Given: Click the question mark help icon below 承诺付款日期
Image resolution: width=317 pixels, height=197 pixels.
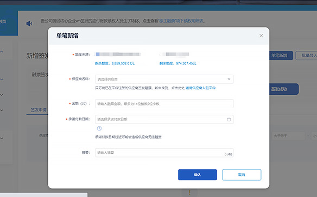Looking at the screenshot, I should click(99, 128).
